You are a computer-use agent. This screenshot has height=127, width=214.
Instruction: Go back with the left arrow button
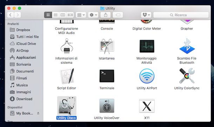click(x=11, y=15)
